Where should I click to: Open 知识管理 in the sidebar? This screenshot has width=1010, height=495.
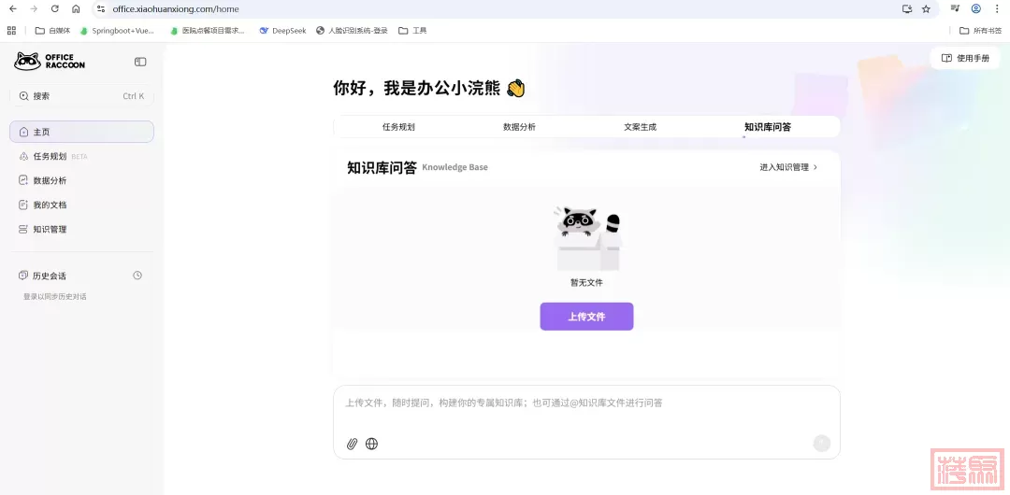click(x=50, y=229)
